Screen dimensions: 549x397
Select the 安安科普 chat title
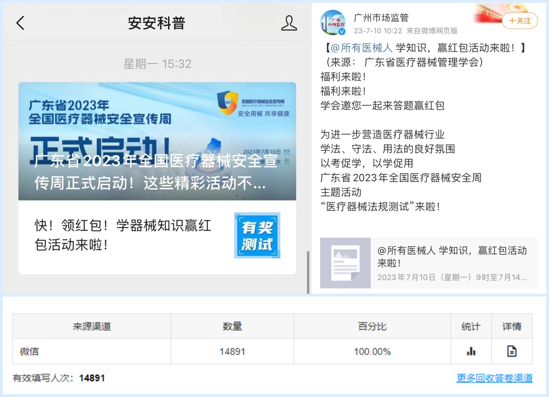tap(157, 23)
